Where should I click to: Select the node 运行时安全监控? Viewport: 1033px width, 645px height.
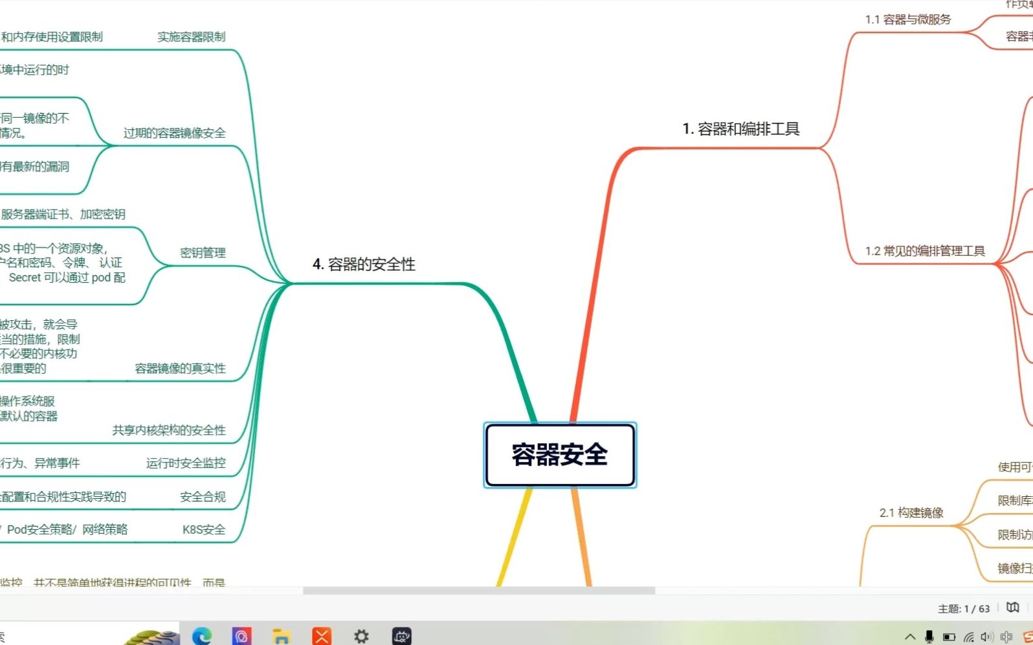pyautogui.click(x=186, y=463)
